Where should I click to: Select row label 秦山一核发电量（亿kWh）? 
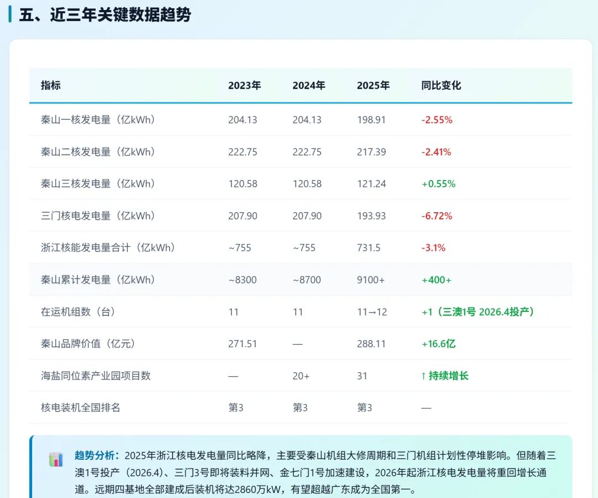(x=98, y=120)
